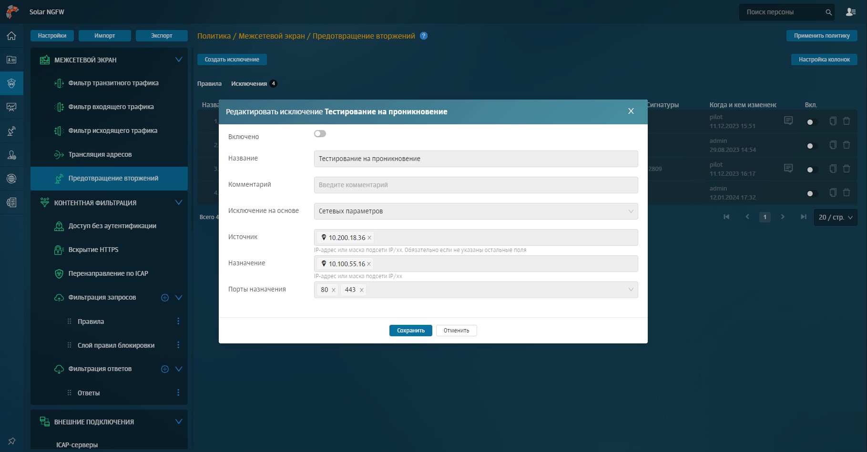Switch to the Исключения tab
The image size is (867, 452).
click(249, 84)
